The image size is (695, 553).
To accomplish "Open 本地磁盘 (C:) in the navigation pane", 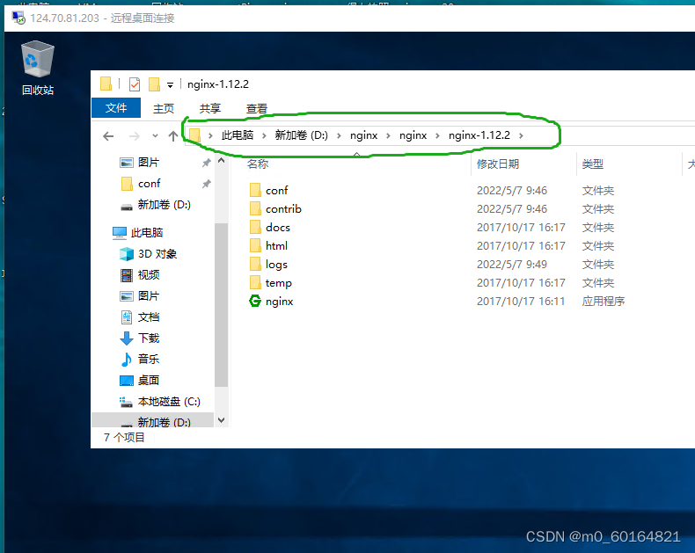I will pos(169,402).
